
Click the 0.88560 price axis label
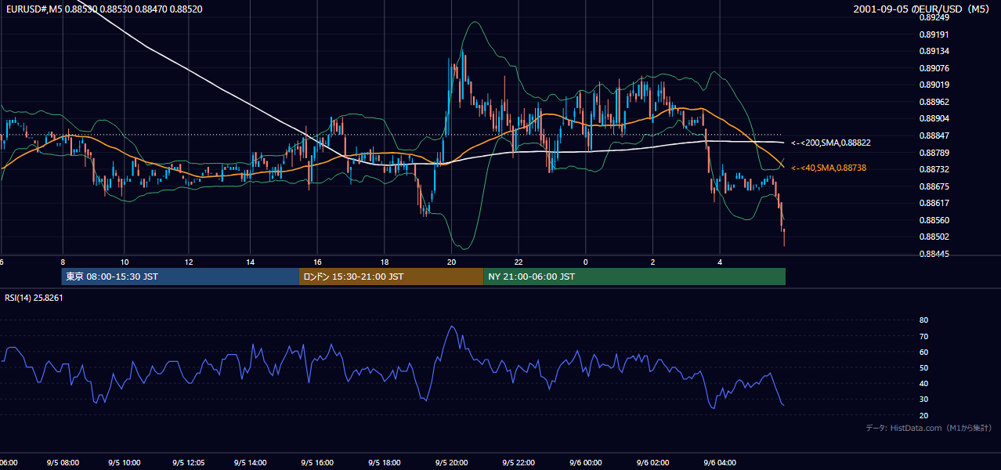(934, 220)
